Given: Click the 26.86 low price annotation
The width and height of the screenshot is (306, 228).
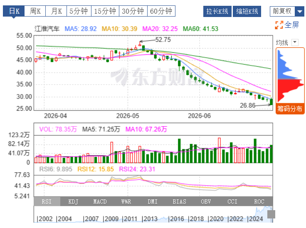Looking at the screenshot, I should pyautogui.click(x=248, y=105).
